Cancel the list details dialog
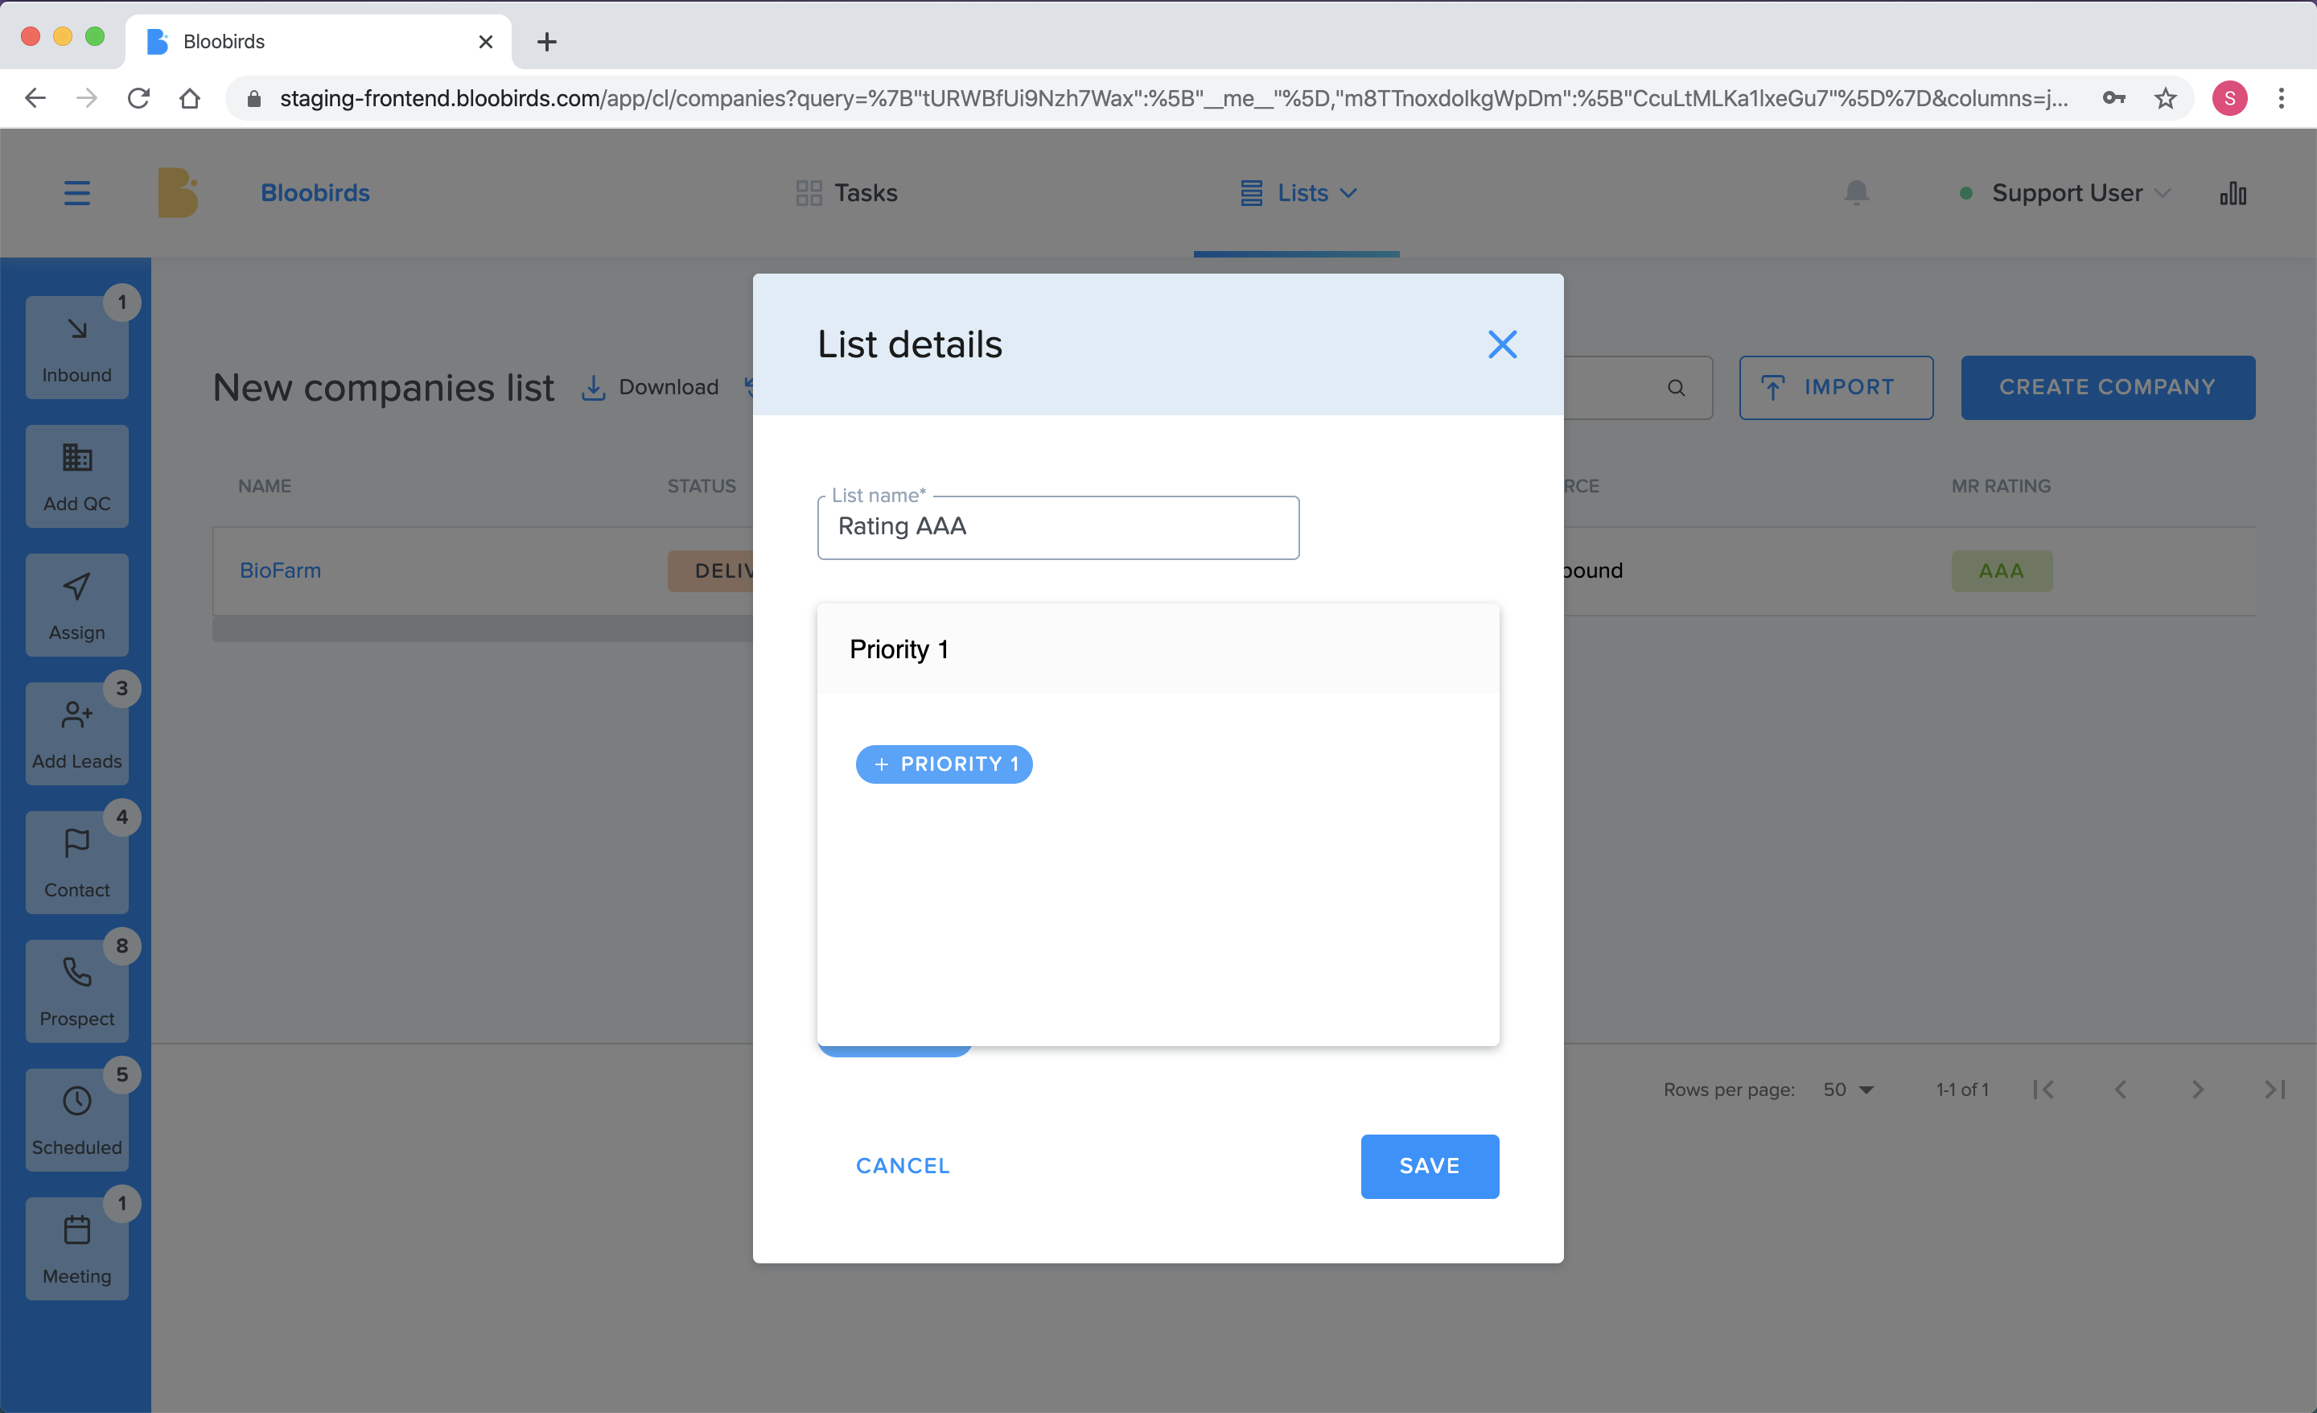The height and width of the screenshot is (1413, 2317). click(903, 1166)
